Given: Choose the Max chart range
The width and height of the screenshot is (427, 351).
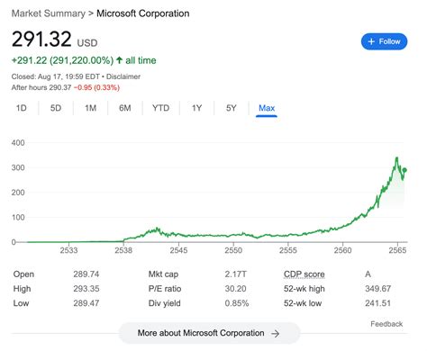Looking at the screenshot, I should point(267,108).
